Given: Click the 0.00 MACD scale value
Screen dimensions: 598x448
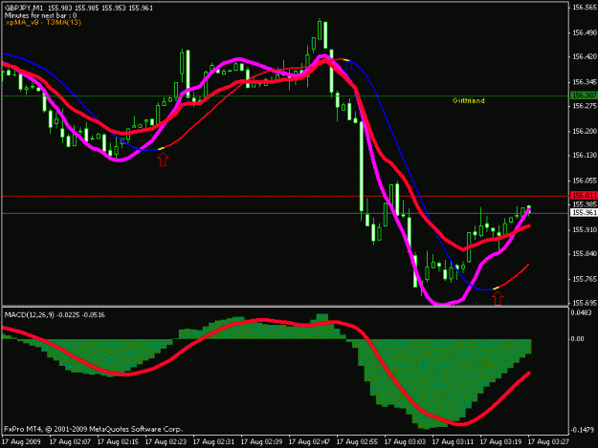Looking at the screenshot, I should (x=577, y=339).
